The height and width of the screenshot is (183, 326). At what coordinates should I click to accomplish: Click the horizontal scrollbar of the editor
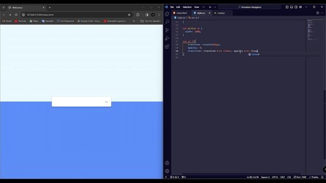[x=241, y=174]
